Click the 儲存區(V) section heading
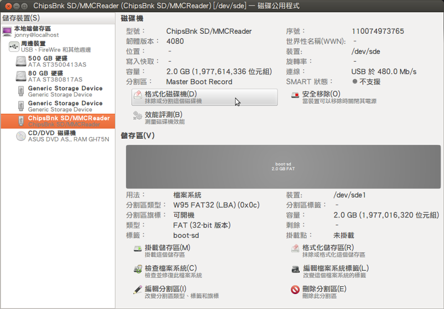 click(x=138, y=135)
